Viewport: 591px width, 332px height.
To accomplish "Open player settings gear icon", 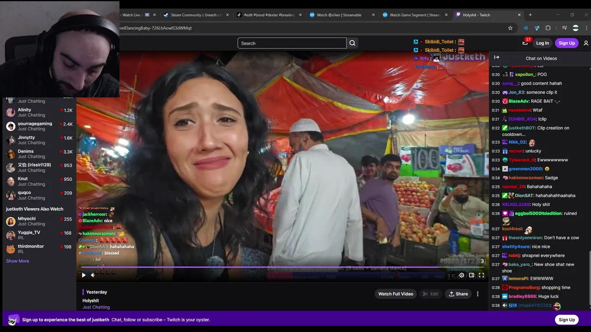I will click(462, 275).
